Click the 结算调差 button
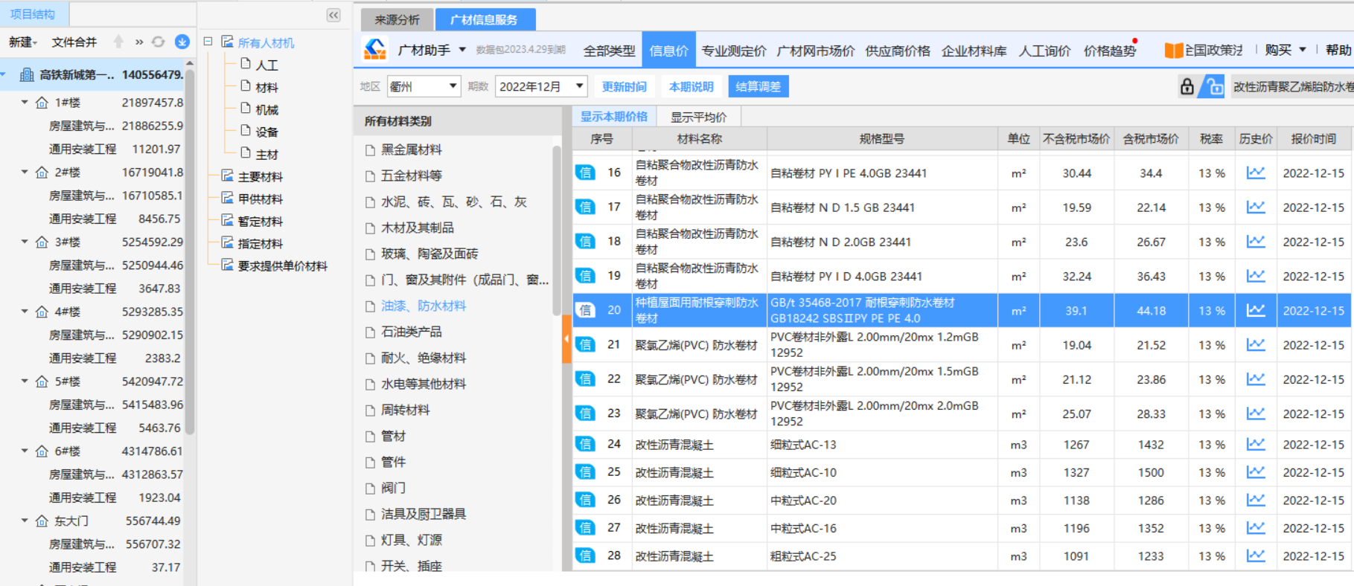The width and height of the screenshot is (1354, 586). tap(758, 86)
